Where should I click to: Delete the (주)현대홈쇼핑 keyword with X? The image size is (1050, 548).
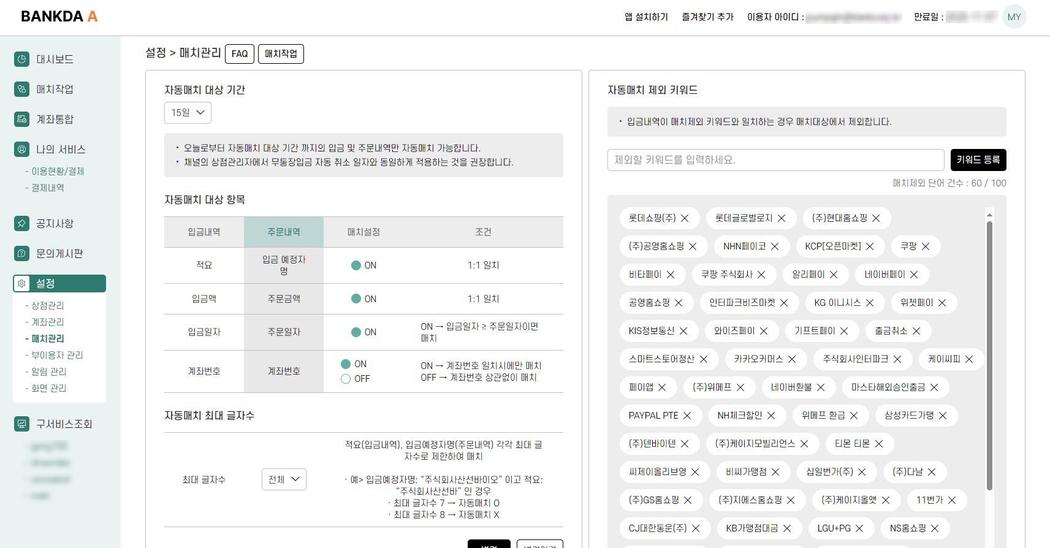tap(876, 218)
